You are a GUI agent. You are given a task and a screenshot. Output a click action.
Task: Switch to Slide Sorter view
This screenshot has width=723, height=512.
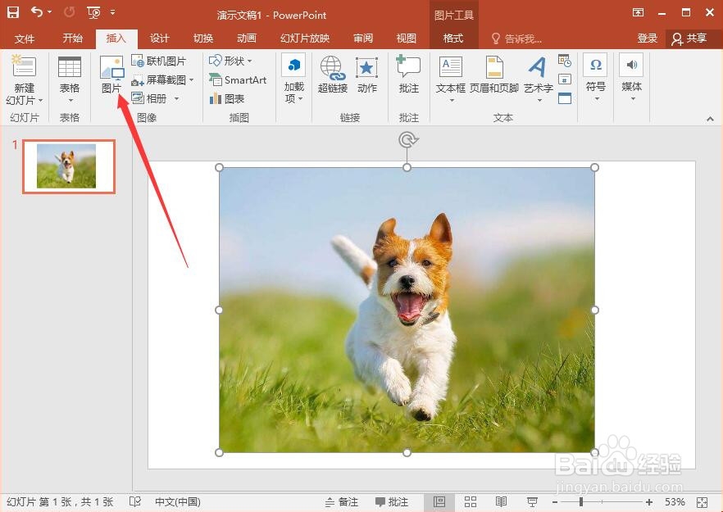click(x=471, y=502)
